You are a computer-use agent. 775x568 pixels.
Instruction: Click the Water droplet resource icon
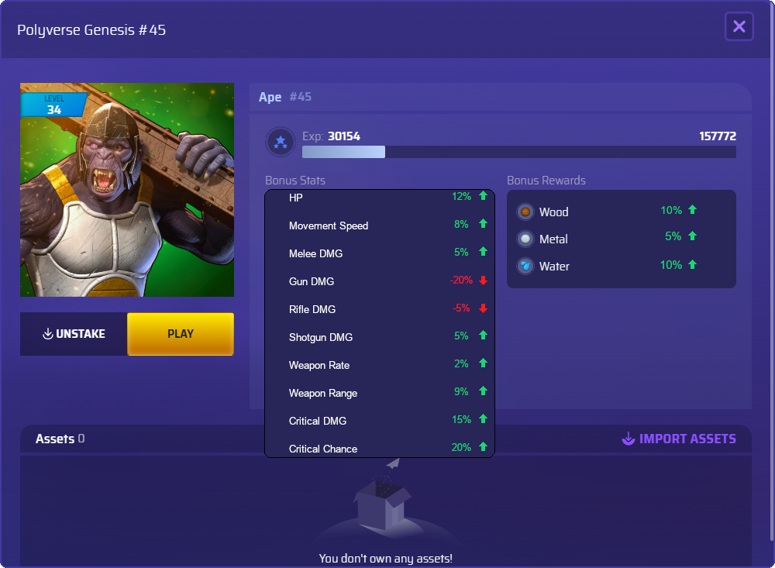(525, 266)
